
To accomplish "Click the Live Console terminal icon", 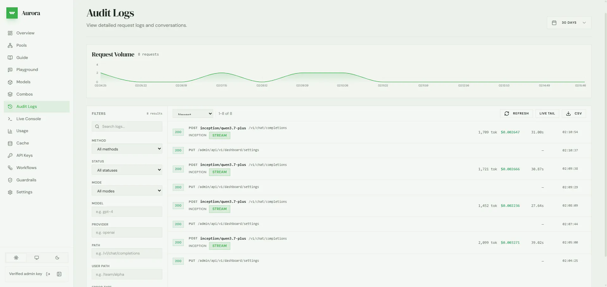I will pos(10,119).
